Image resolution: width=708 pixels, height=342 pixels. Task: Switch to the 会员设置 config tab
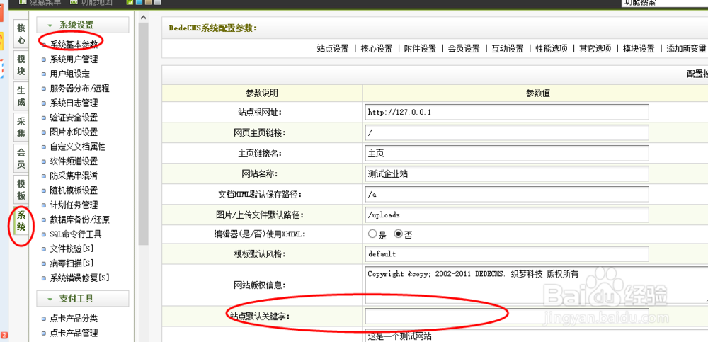(464, 49)
